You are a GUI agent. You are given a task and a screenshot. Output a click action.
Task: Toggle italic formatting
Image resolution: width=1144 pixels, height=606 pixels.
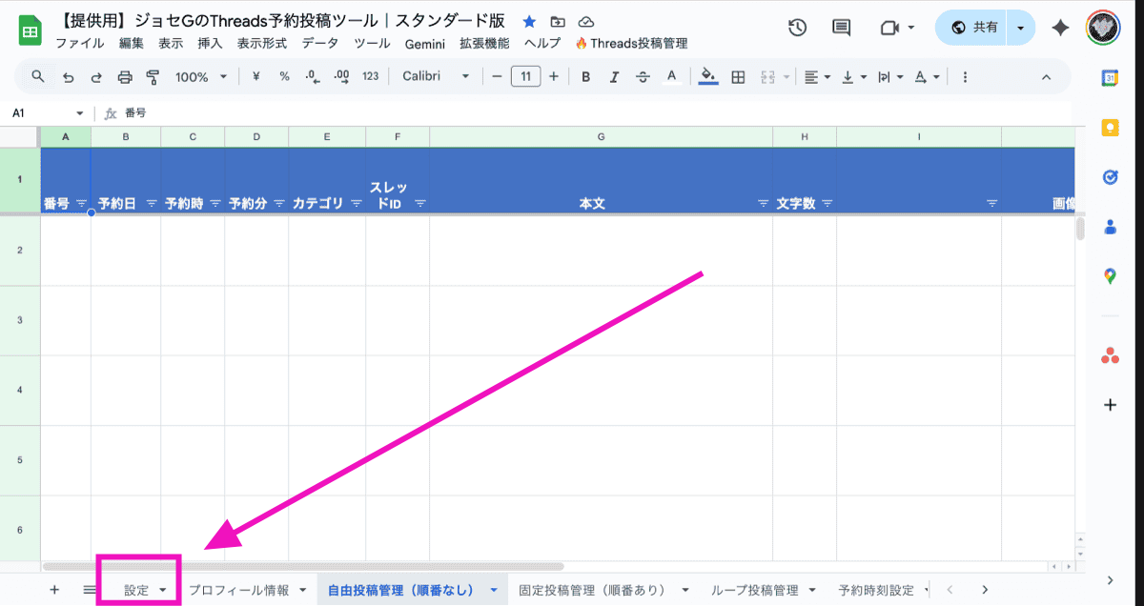click(x=615, y=76)
